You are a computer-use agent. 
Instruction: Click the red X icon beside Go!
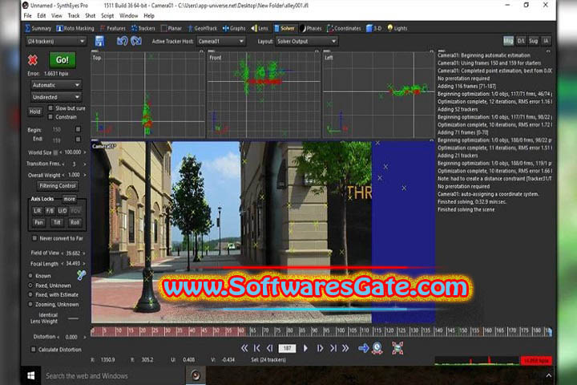(33, 59)
